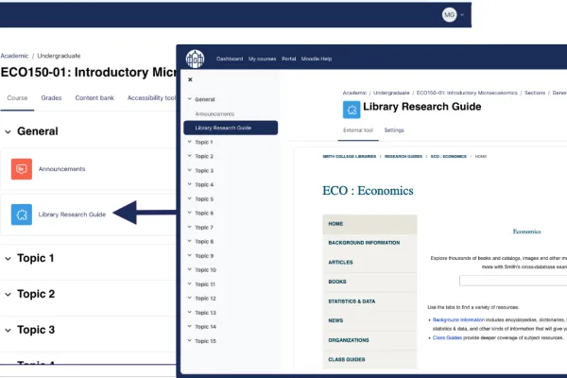Viewport: 567px width, 378px height.
Task: Open Smith College Libraries breadcrumb
Action: pyautogui.click(x=350, y=156)
